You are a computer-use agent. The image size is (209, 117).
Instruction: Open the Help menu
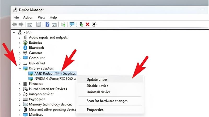[53, 17]
